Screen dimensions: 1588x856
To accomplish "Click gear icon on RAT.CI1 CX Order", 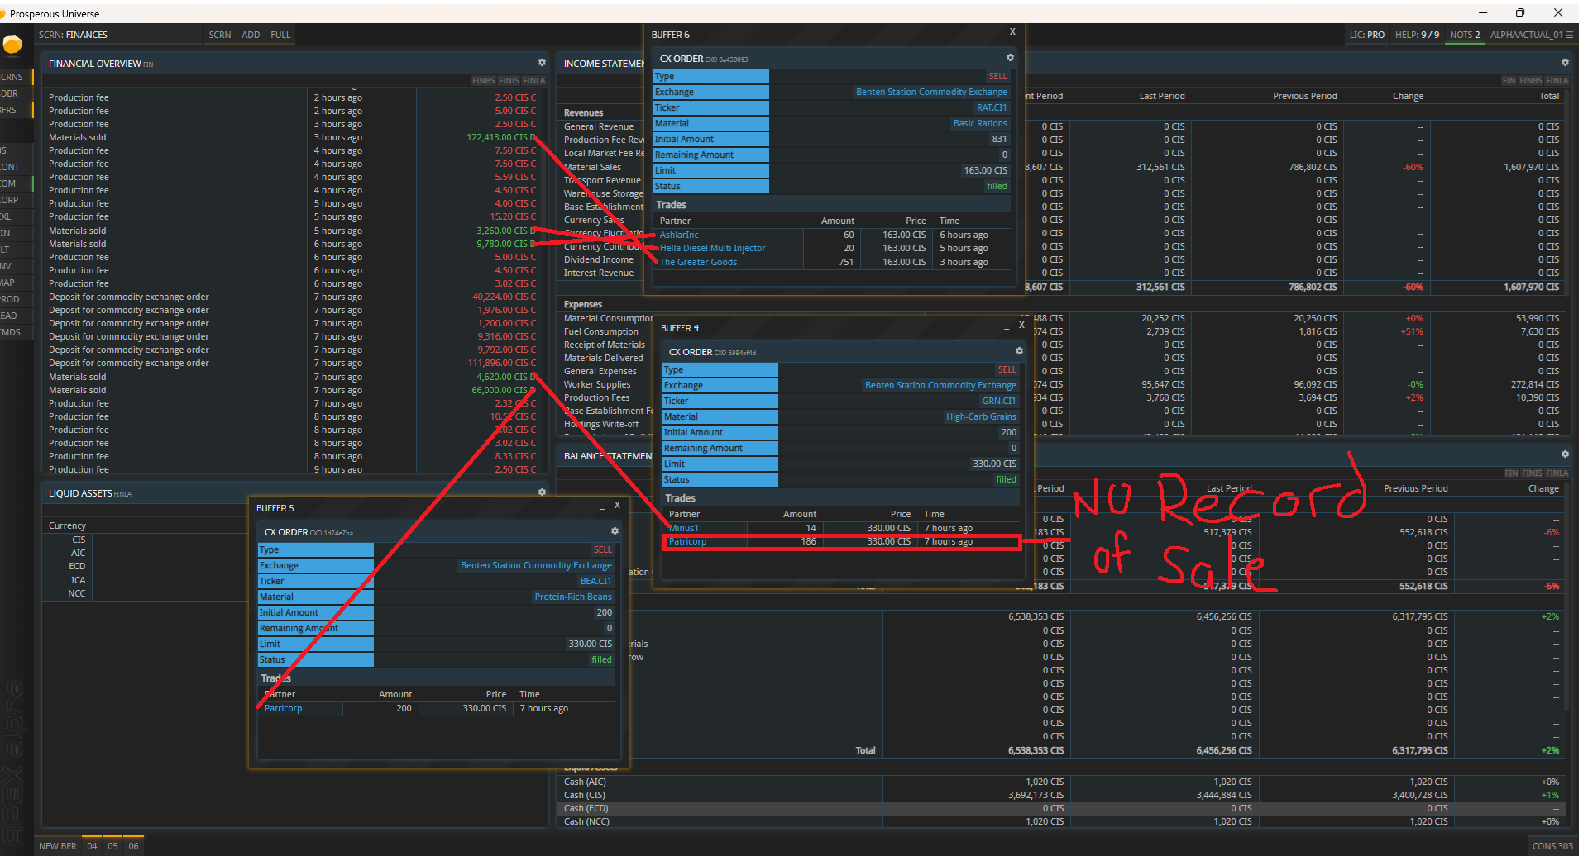I will [x=1010, y=58].
